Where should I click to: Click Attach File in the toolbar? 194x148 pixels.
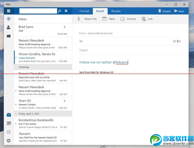click(87, 19)
